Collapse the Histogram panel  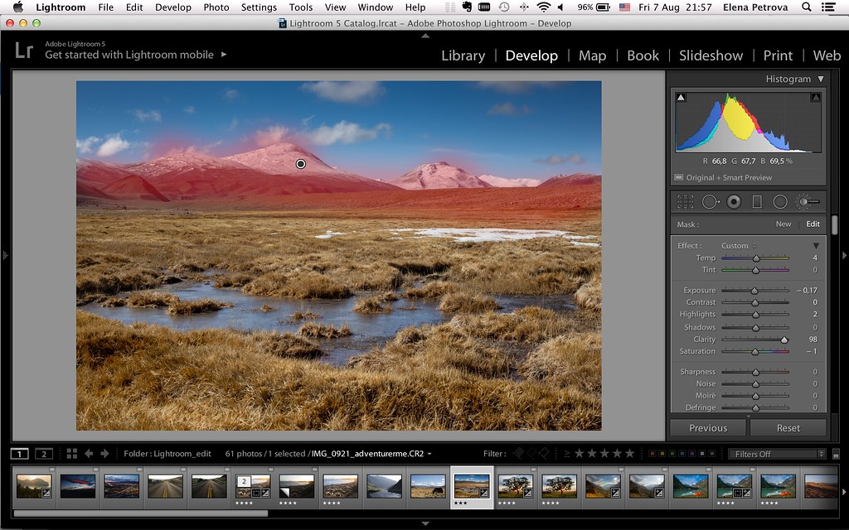point(821,79)
